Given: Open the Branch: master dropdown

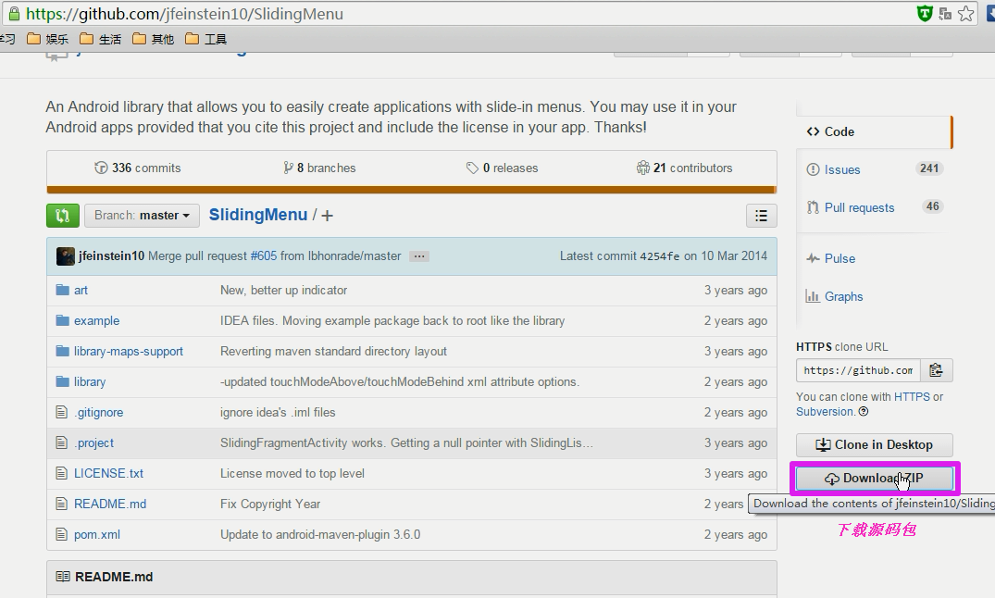Looking at the screenshot, I should pos(143,216).
